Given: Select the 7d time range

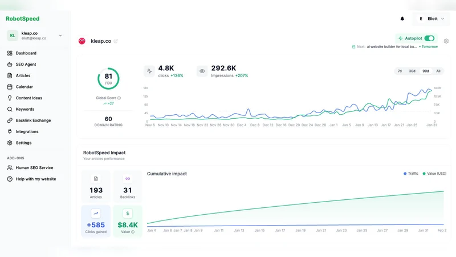Looking at the screenshot, I should coord(400,71).
